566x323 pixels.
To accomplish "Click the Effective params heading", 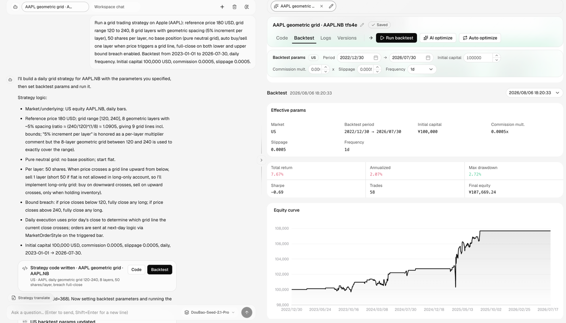I will (x=288, y=110).
